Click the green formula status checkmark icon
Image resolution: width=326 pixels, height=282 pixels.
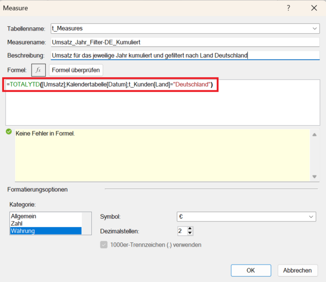pos(9,132)
